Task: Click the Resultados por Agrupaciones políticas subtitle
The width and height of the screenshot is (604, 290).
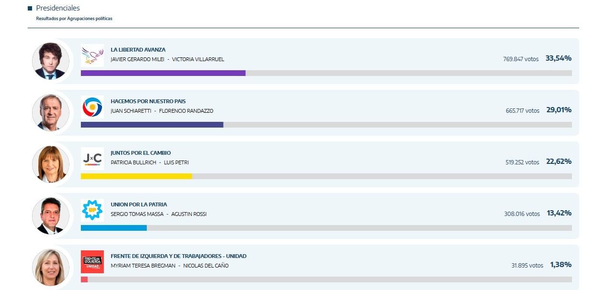Action: click(x=74, y=19)
